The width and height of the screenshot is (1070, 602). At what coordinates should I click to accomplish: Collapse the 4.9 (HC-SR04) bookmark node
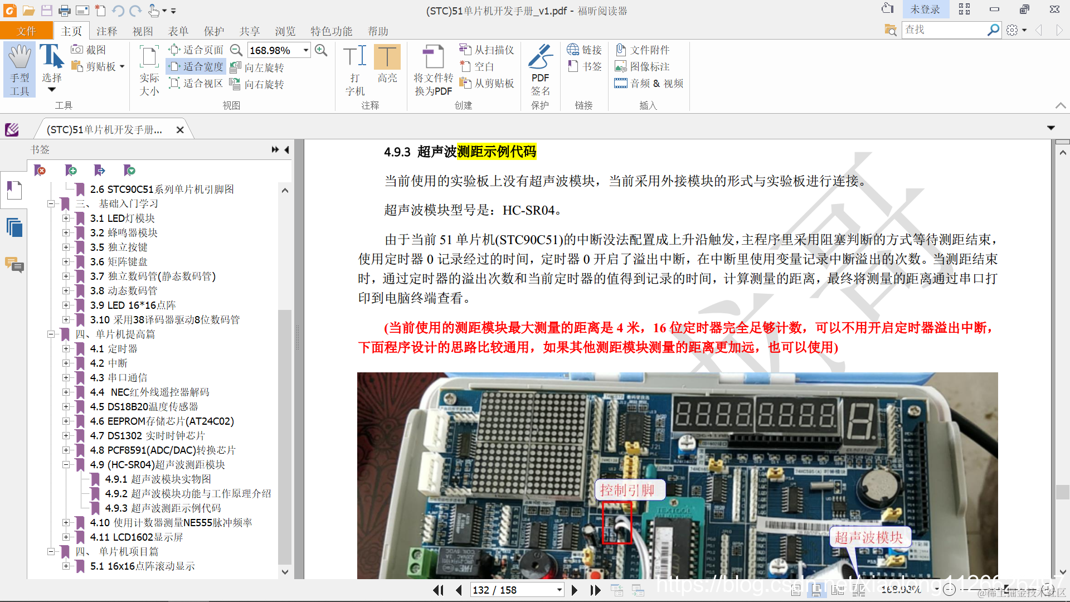tap(66, 464)
